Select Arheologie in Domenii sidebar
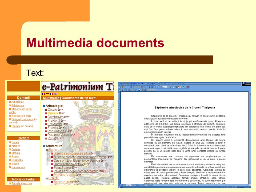Screen dimensions: 256x192 pos(18,102)
